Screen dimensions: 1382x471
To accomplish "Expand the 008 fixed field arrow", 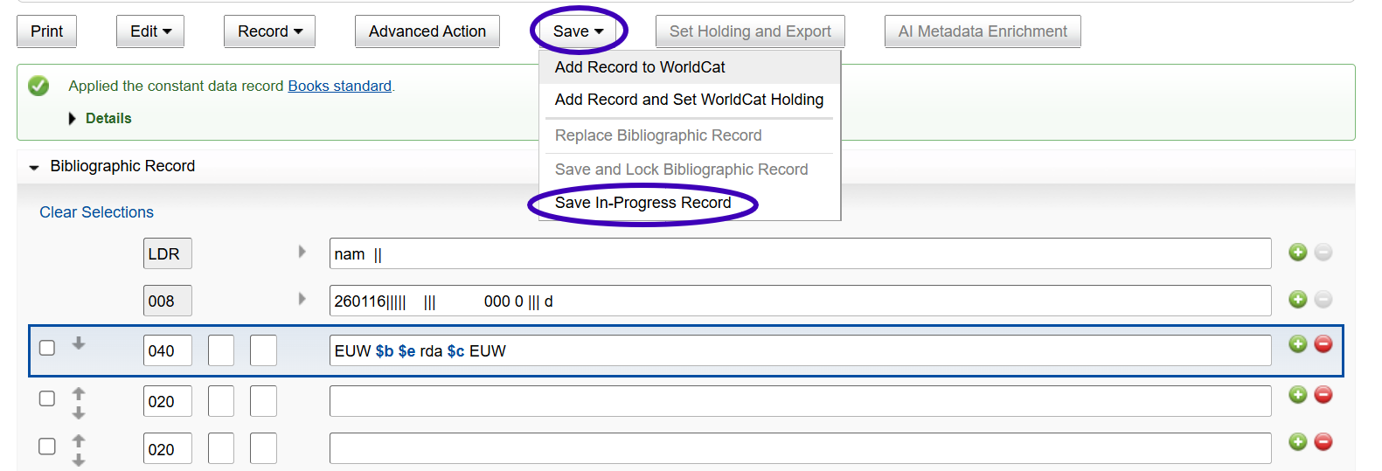I will [302, 299].
